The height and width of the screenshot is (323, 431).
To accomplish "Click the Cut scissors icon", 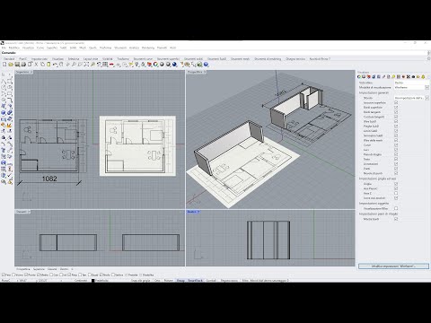I will pyautogui.click(x=36, y=65).
